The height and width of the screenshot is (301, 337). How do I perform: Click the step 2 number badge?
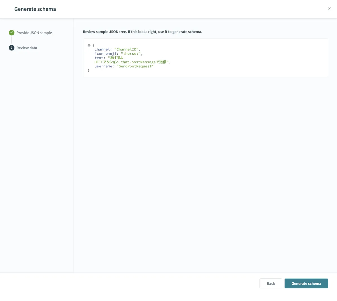click(12, 48)
